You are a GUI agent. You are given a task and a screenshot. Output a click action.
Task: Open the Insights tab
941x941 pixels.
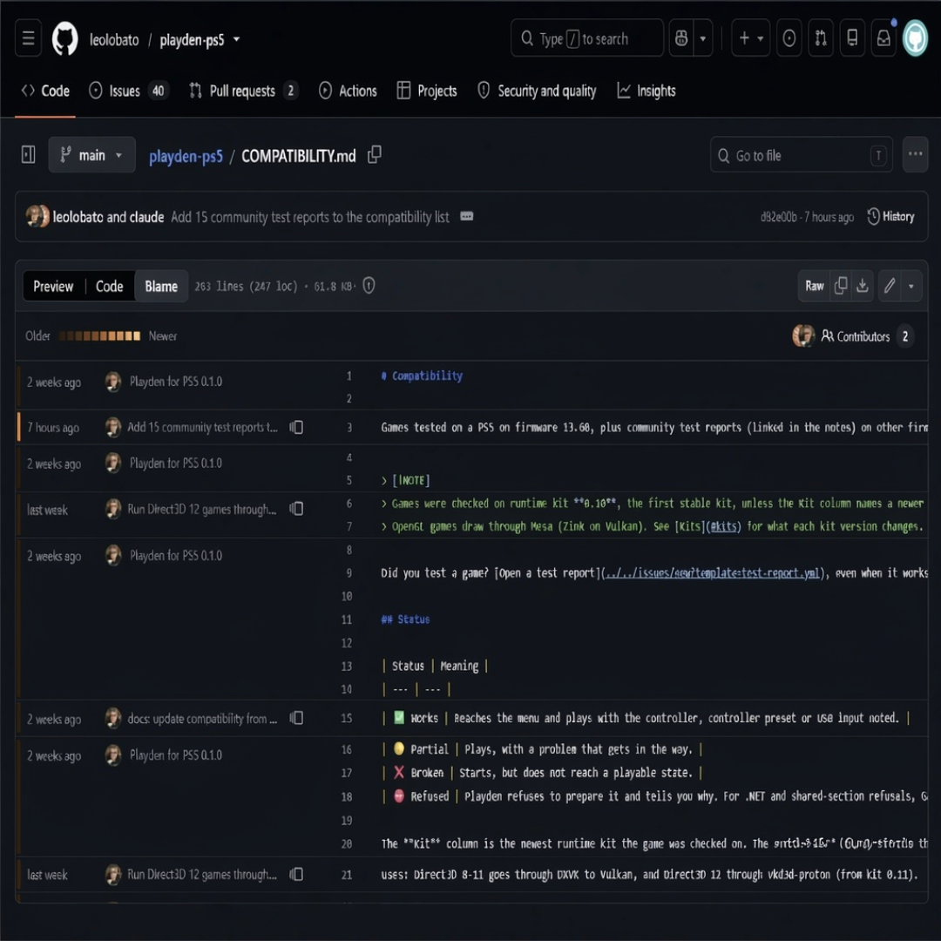tap(647, 91)
